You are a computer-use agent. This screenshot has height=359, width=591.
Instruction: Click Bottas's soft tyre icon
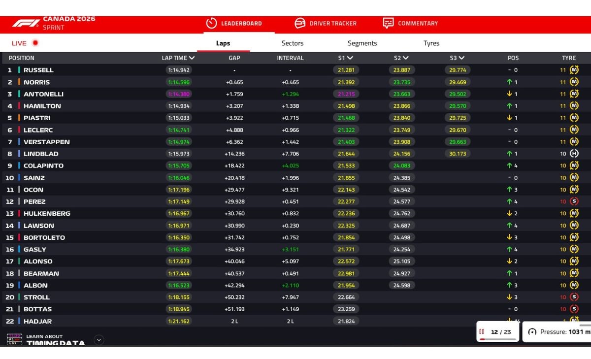click(x=574, y=309)
